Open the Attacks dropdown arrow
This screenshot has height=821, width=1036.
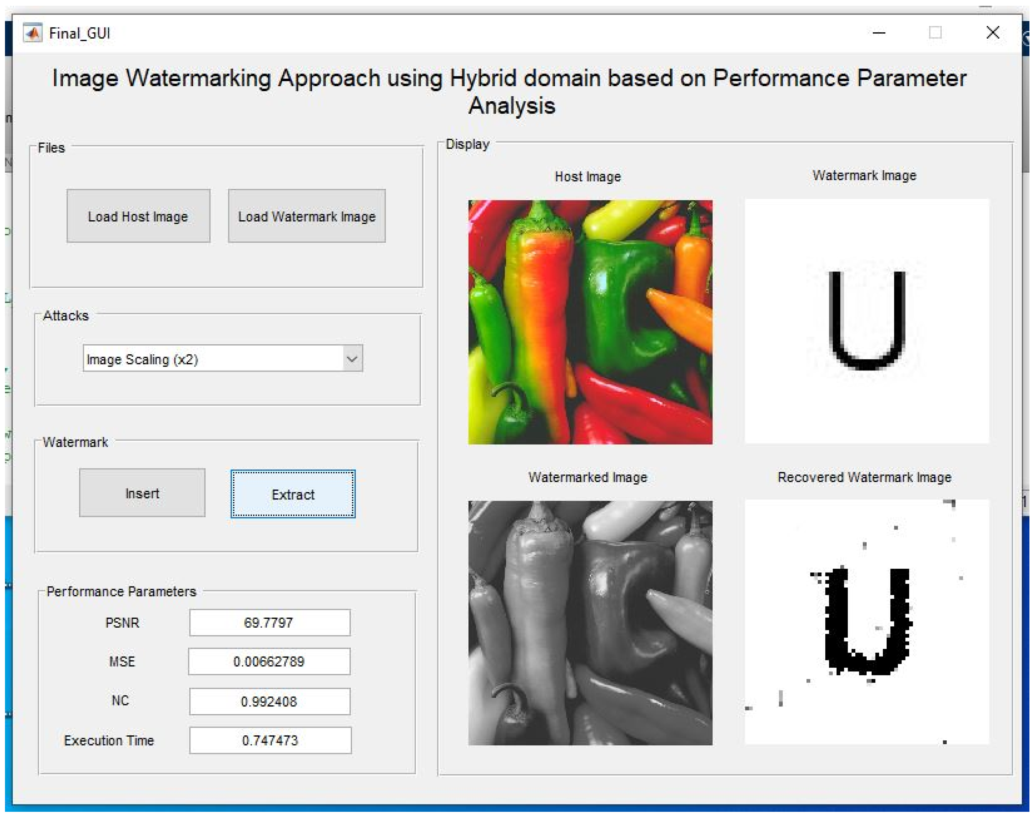352,359
